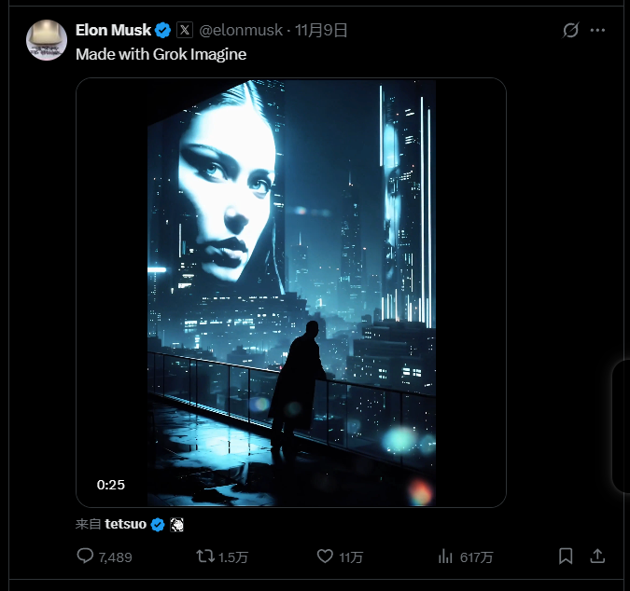Play the Grok Imagine video
Viewport: 630px width, 591px height.
[x=291, y=293]
